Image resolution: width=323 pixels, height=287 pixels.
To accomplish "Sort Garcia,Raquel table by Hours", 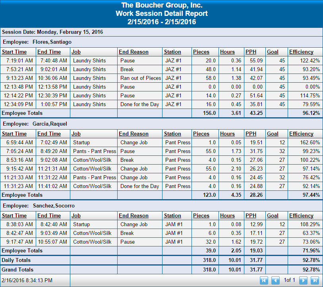I will tap(227, 134).
